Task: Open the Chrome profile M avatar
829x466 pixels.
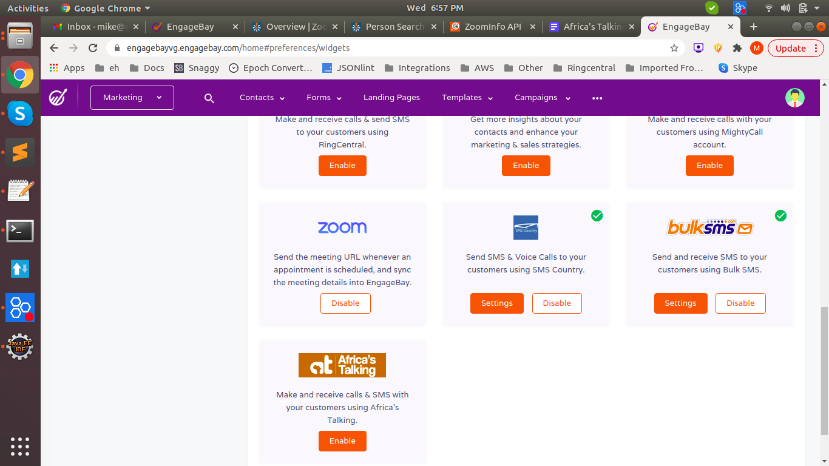Action: click(x=756, y=48)
